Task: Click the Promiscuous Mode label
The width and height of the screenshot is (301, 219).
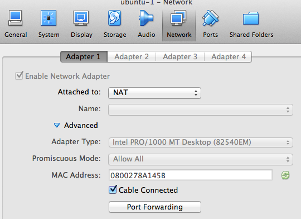Action: tap(66, 158)
